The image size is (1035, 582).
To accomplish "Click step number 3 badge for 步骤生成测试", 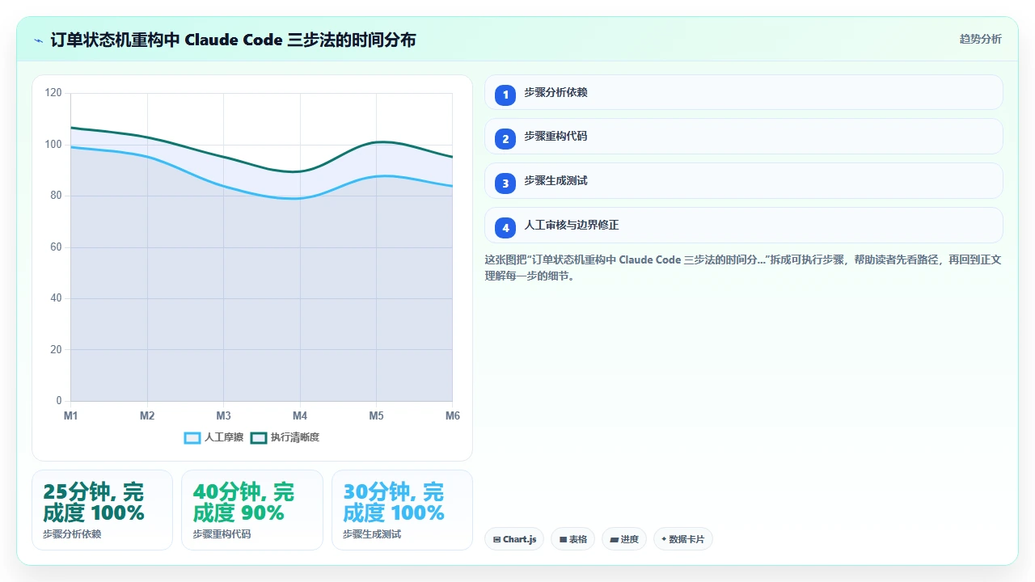I will tap(505, 183).
